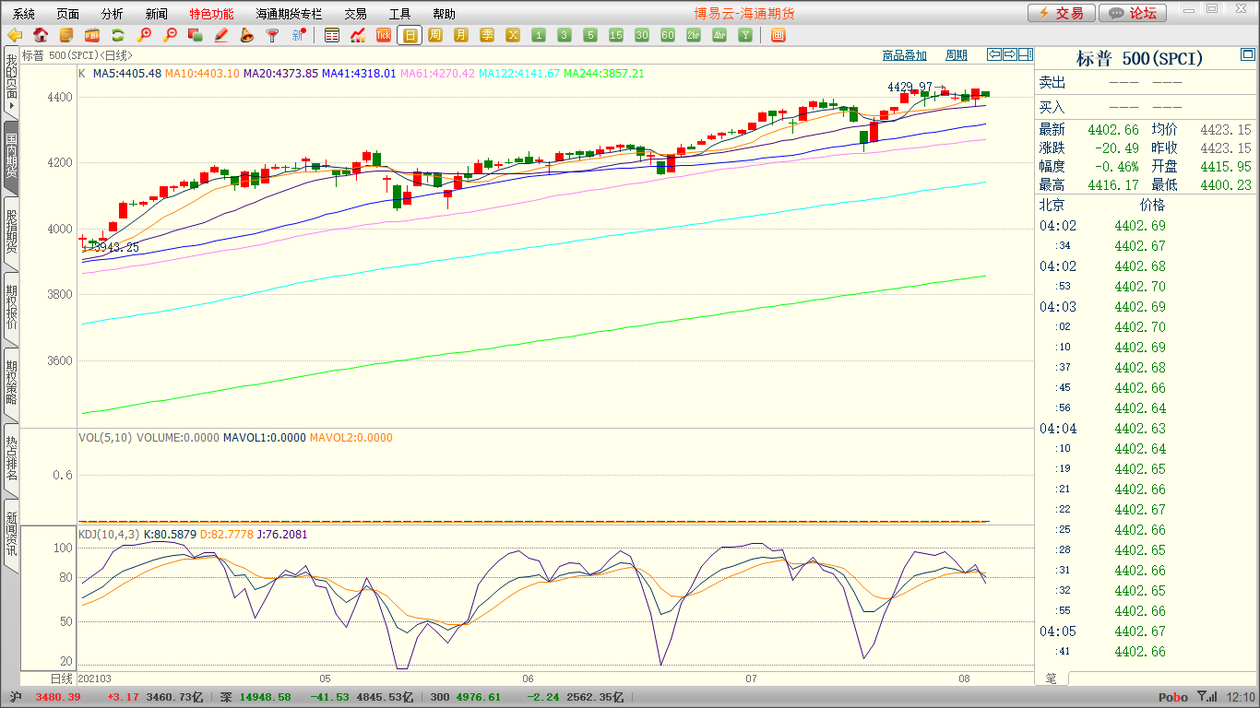Image resolution: width=1260 pixels, height=708 pixels.
Task: Select the 3 minute period button
Action: 565,35
